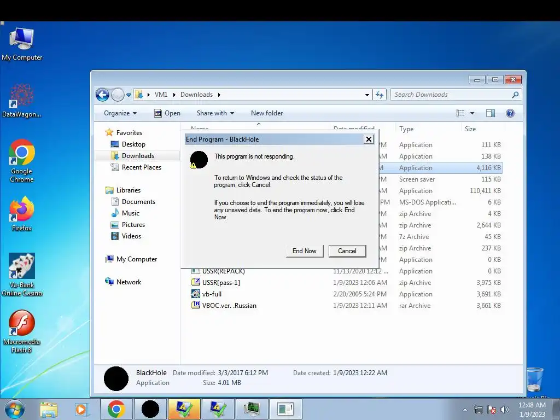Click the VM1 breadcrumb in the address bar
The width and height of the screenshot is (560, 420).
coord(161,95)
